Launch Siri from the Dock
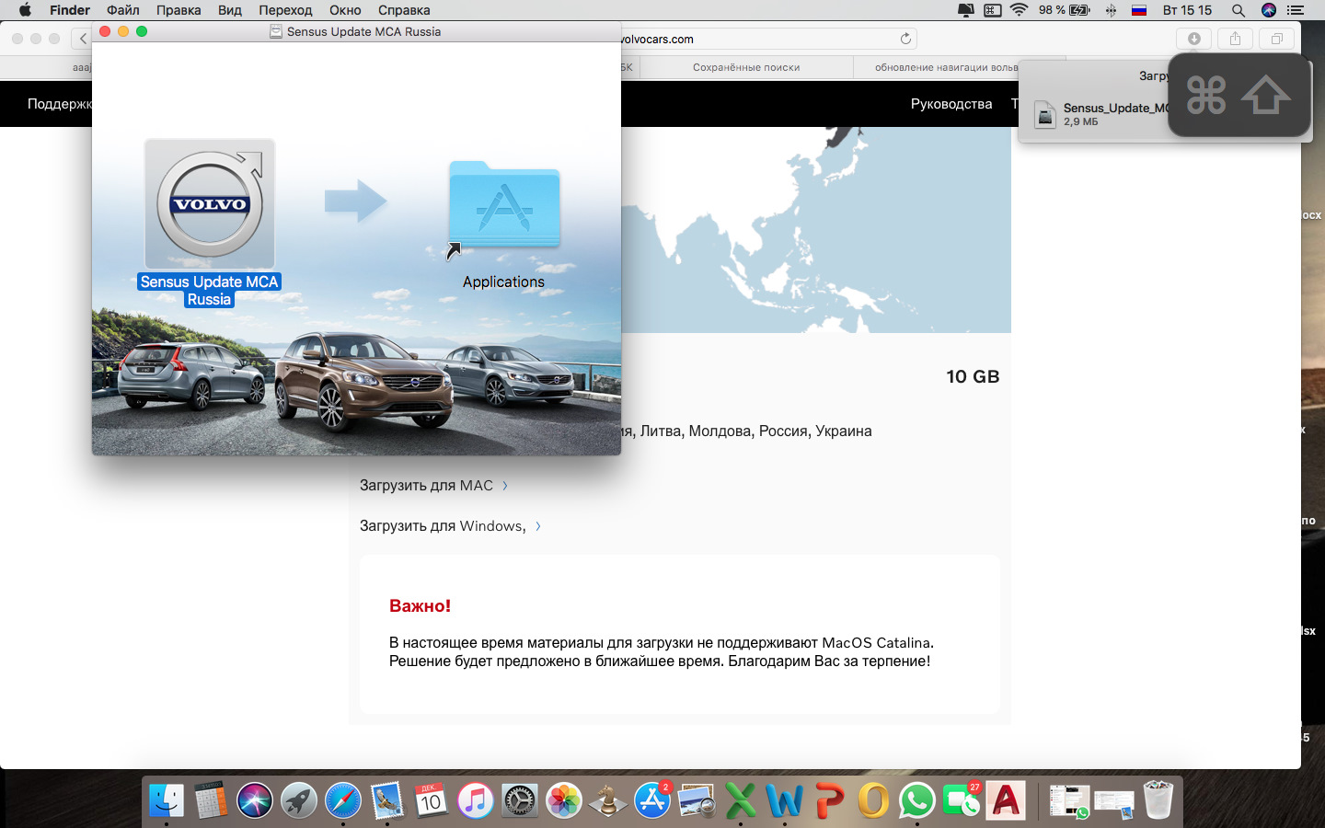Viewport: 1325px width, 828px height. click(255, 801)
